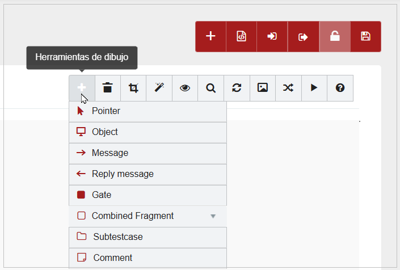Open the drawing tools plus menu

[82, 88]
